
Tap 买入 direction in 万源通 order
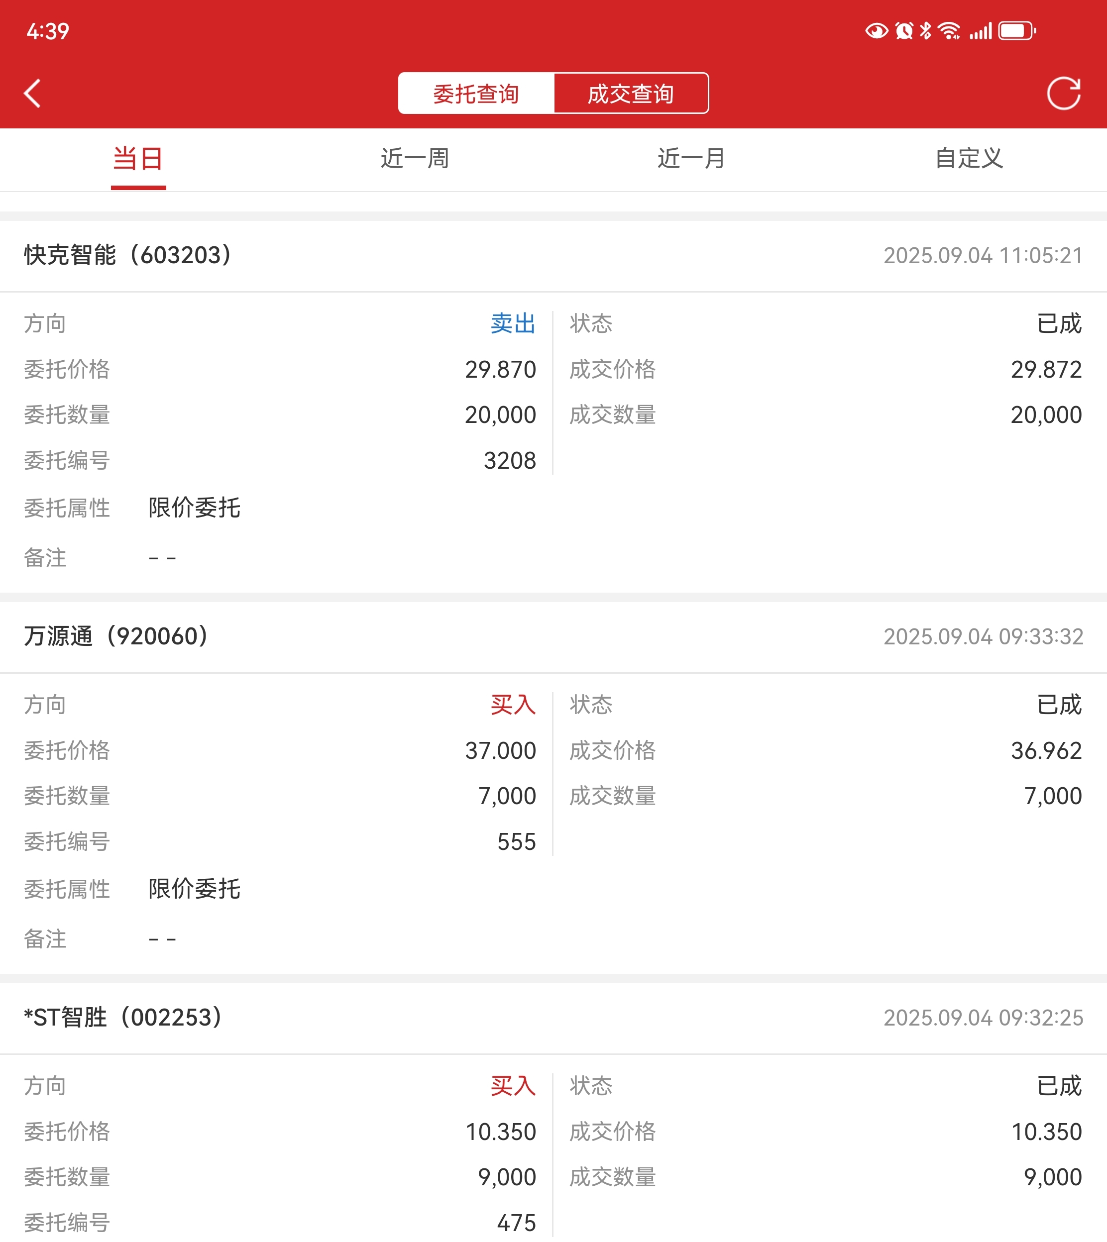[x=513, y=705]
